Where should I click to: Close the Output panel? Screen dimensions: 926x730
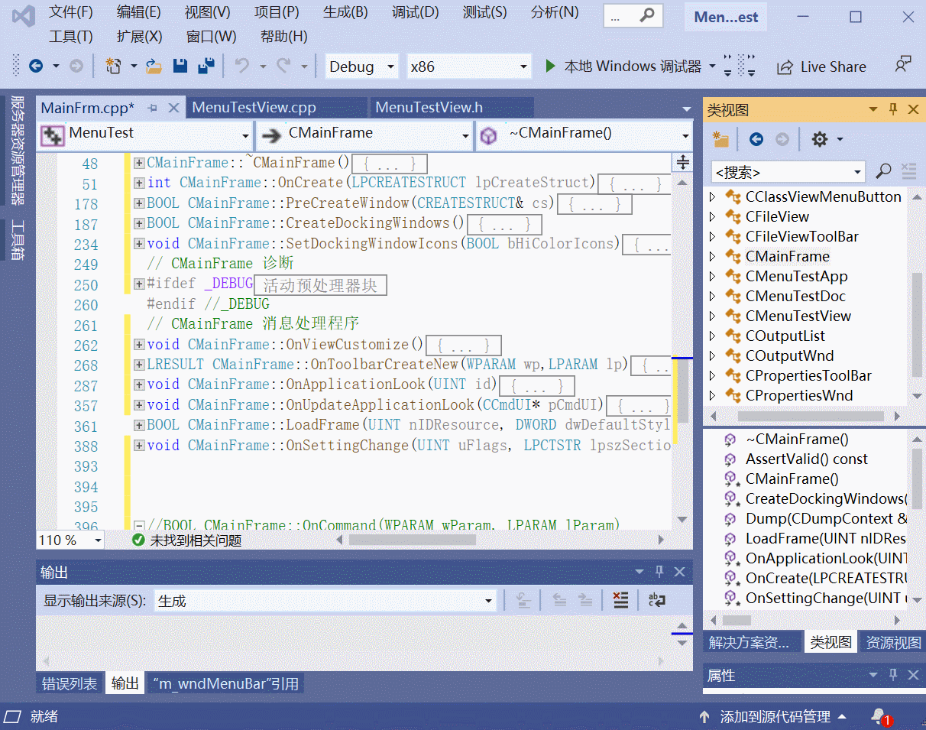(x=679, y=572)
